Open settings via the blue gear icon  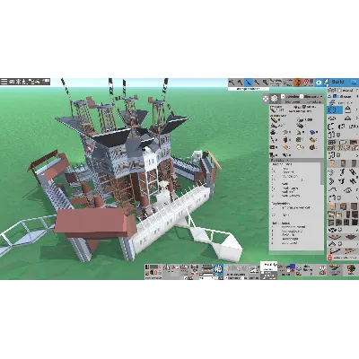click(319, 83)
